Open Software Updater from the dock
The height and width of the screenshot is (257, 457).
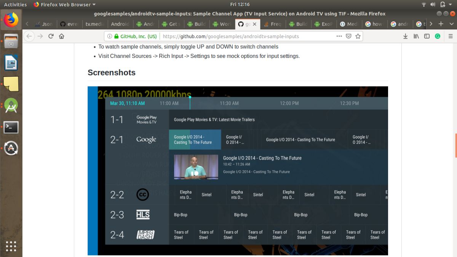point(11,148)
